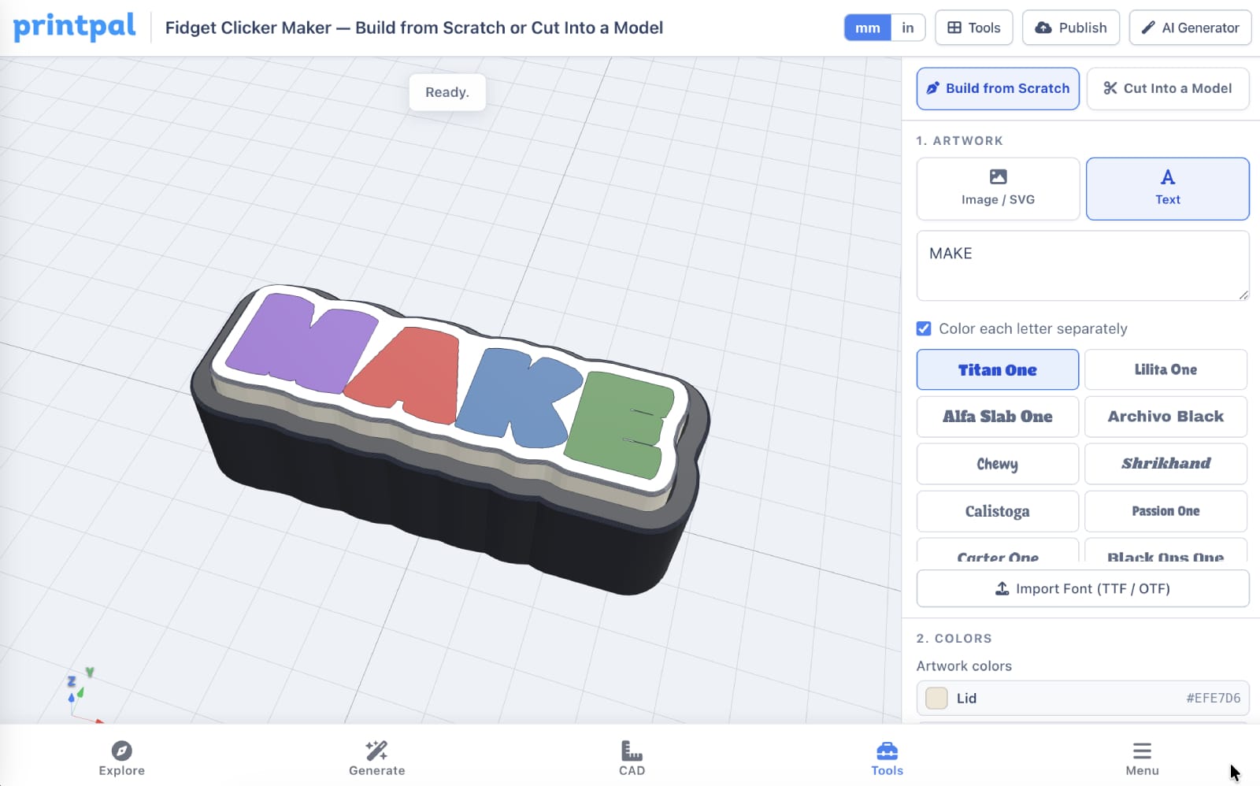Toggle Color each letter separately checkbox
Image resolution: width=1260 pixels, height=786 pixels.
(924, 328)
